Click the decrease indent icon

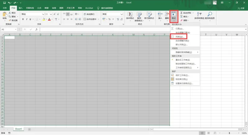click(76, 19)
